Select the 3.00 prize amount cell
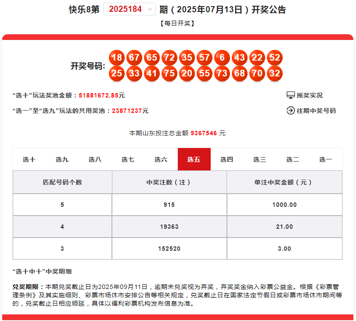Viewport: 356px width, 321px height. [284, 249]
